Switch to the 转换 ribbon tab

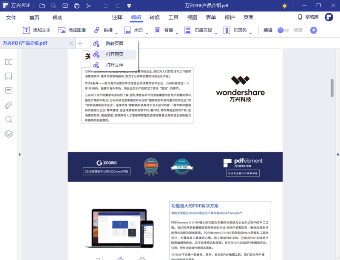154,17
